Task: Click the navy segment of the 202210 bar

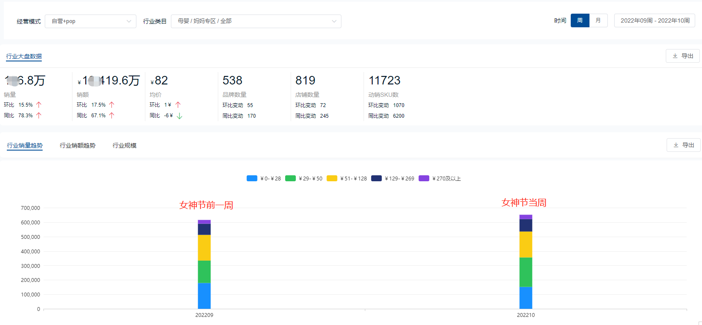Action: click(526, 225)
